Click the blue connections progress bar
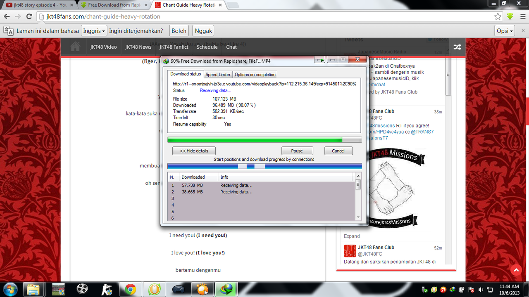The image size is (529, 297). [264, 166]
